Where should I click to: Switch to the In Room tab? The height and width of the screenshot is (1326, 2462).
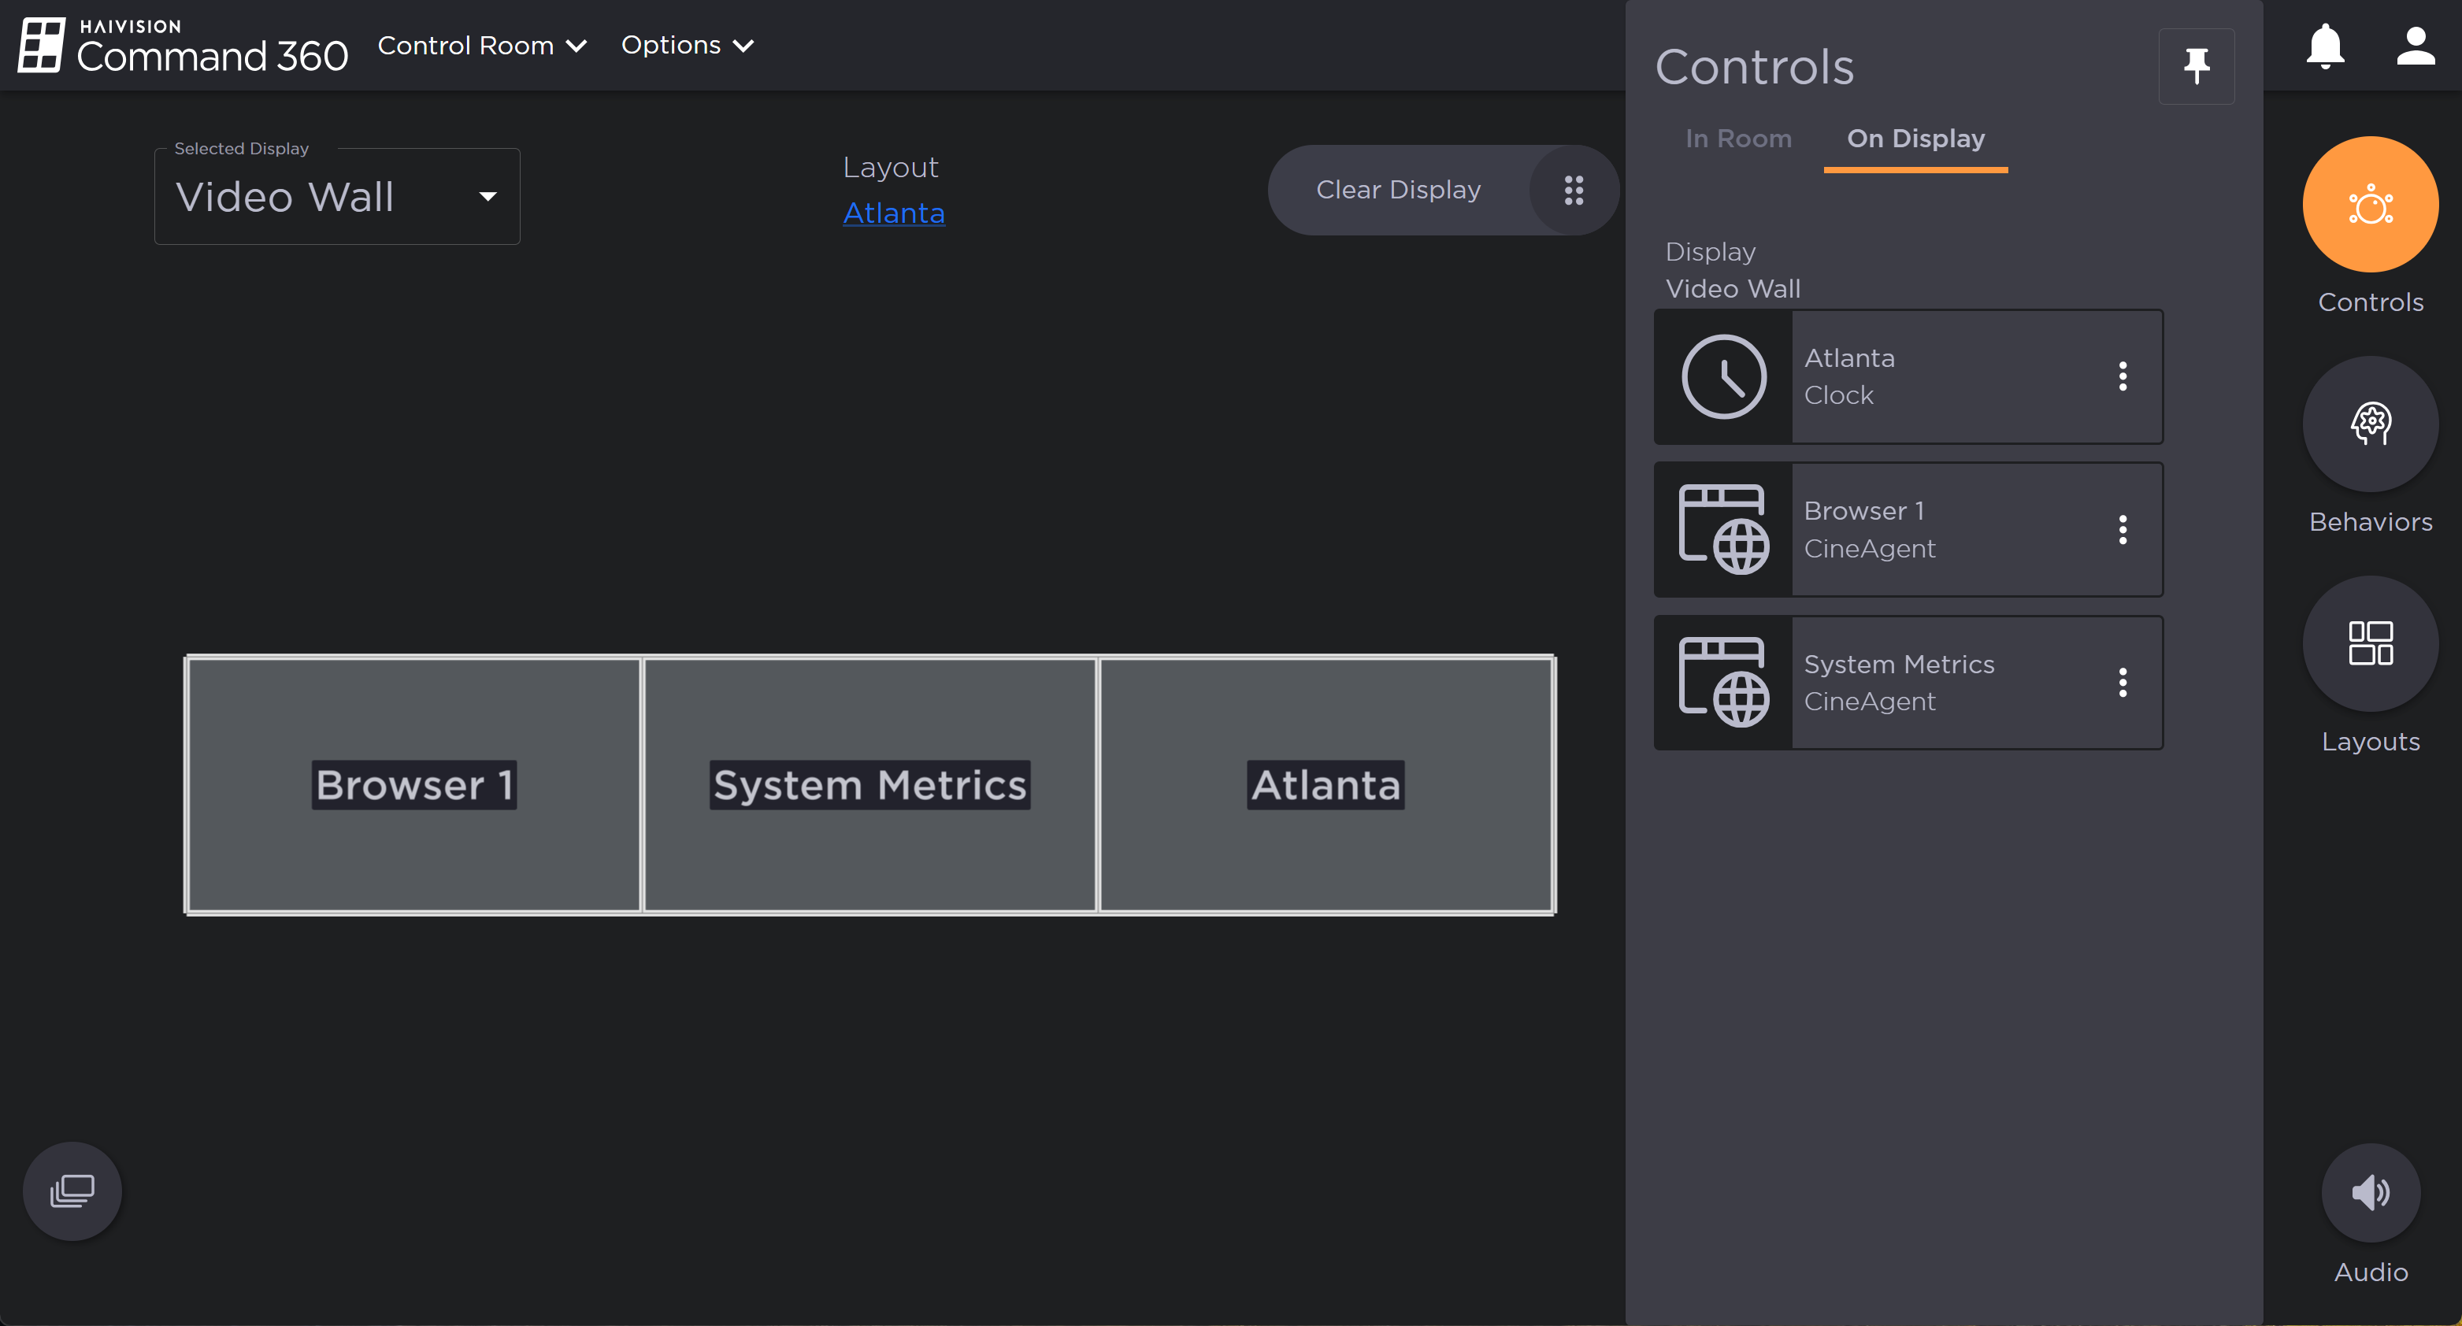pos(1738,139)
